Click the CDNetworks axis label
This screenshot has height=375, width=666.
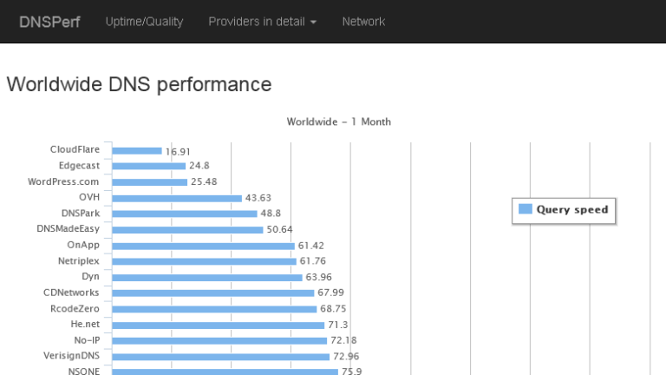(x=71, y=293)
